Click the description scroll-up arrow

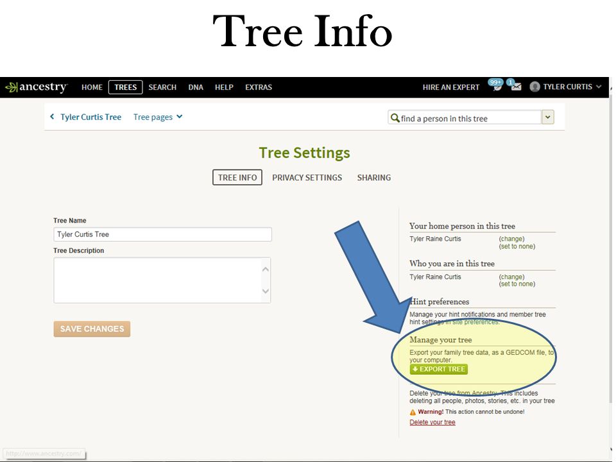coord(266,269)
